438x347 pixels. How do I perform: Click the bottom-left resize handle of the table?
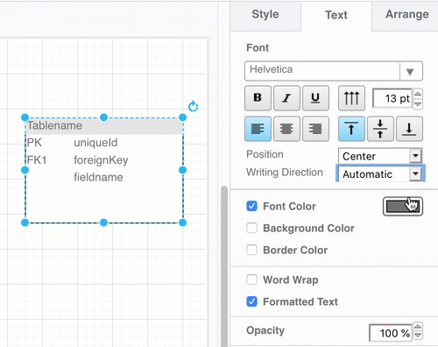click(x=25, y=223)
